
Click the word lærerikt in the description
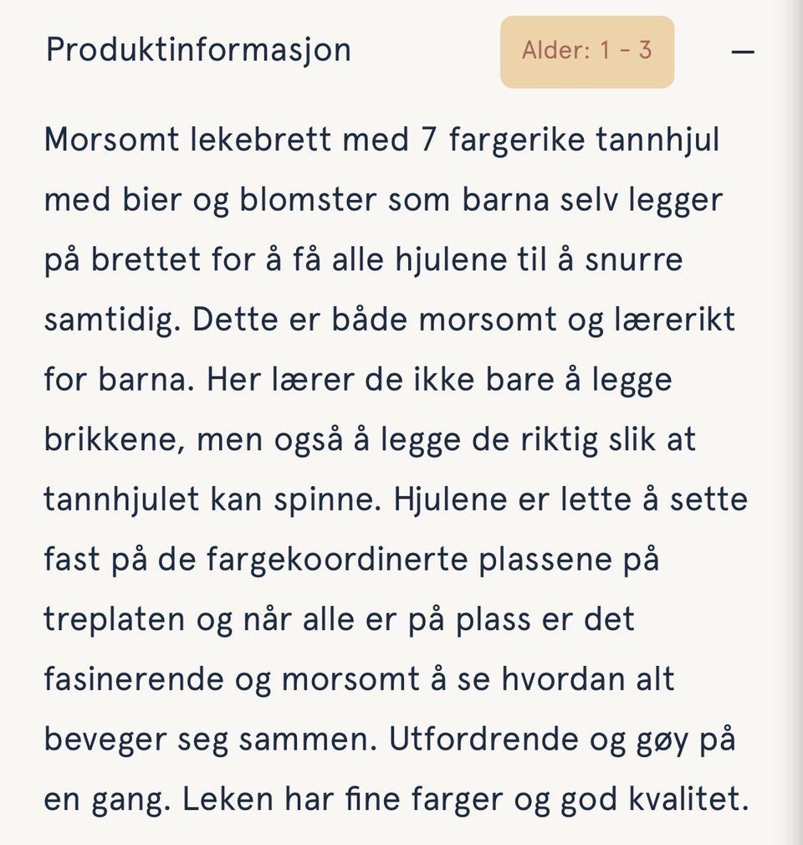(x=675, y=319)
